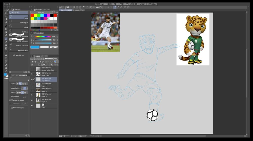Screen dimensions: 253x141
Task: Click the Luminosity 45% stepper arrows
Action: point(57,40)
